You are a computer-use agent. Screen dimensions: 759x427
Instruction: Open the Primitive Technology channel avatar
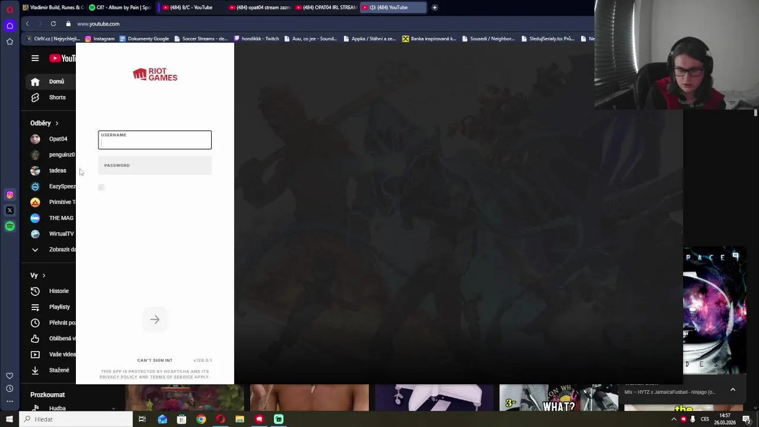point(35,202)
